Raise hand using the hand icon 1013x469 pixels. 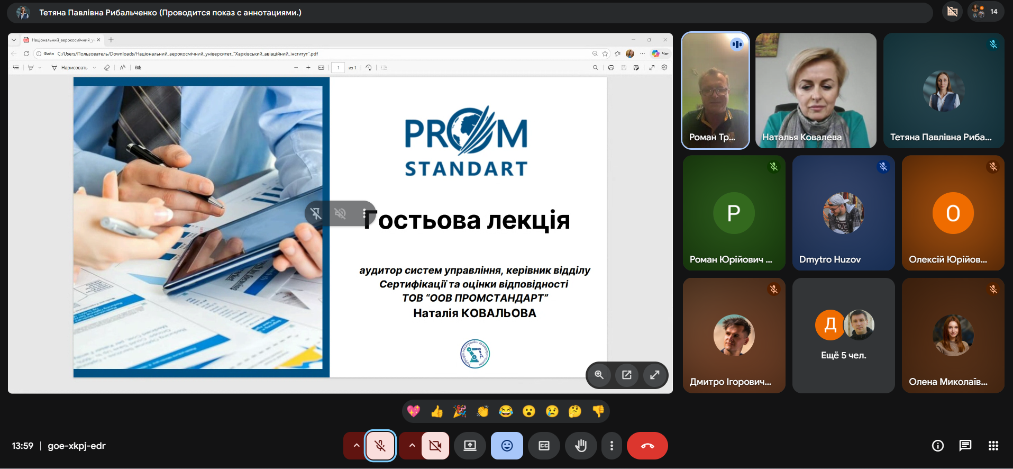(581, 446)
